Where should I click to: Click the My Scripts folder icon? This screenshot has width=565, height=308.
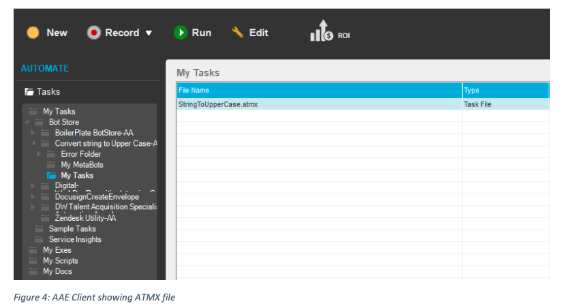click(33, 261)
